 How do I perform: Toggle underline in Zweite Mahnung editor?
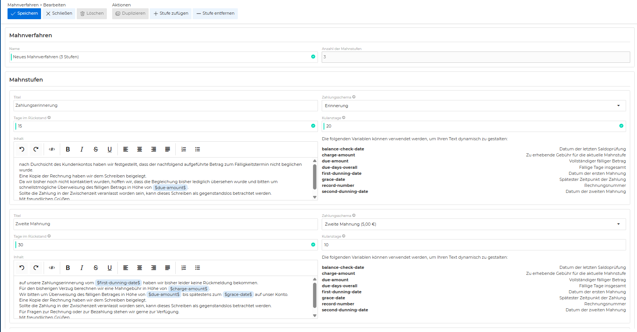[x=109, y=268]
